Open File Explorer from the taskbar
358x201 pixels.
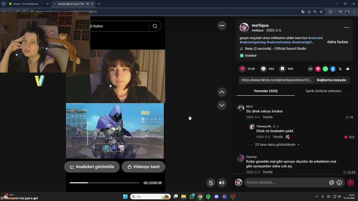[x=183, y=197]
